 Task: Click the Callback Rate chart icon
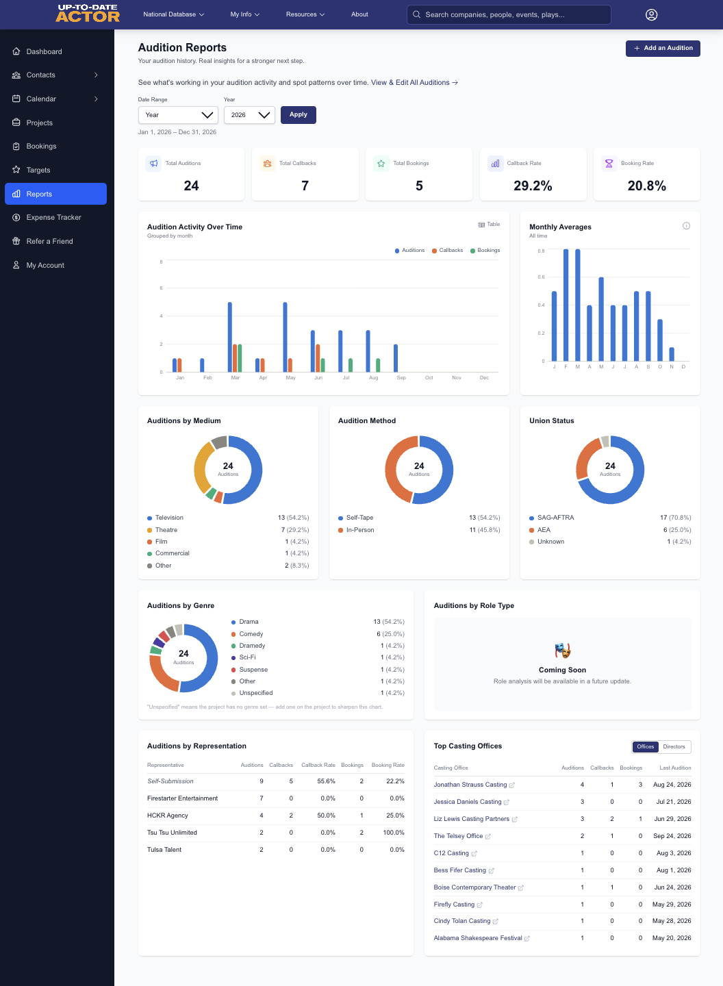point(495,164)
